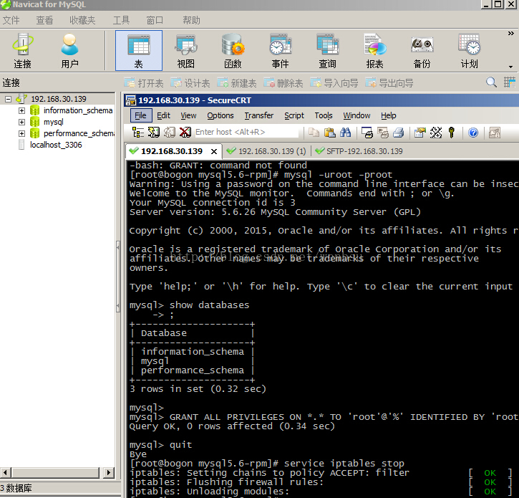Open the 备份 (Backup) toolbar icon

(x=422, y=51)
